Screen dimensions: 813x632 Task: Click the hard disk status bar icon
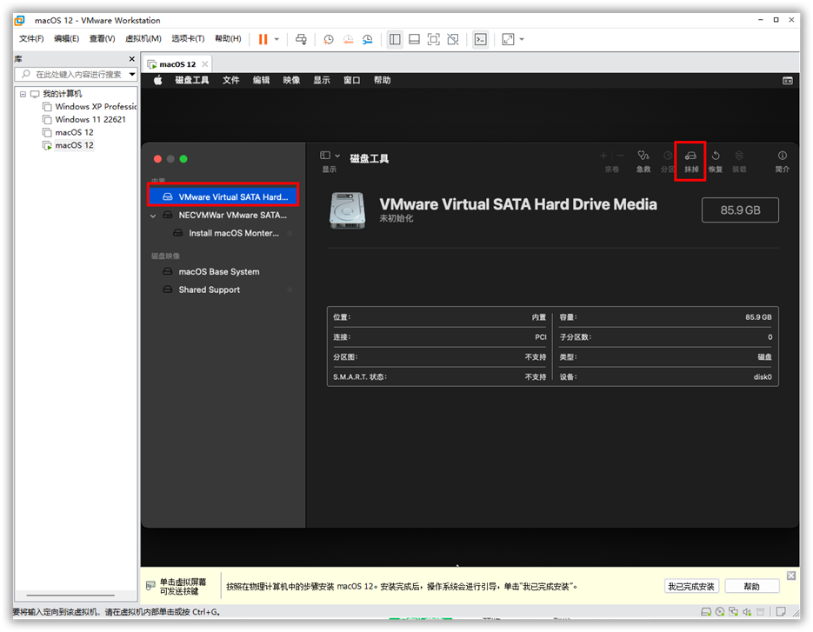(706, 612)
